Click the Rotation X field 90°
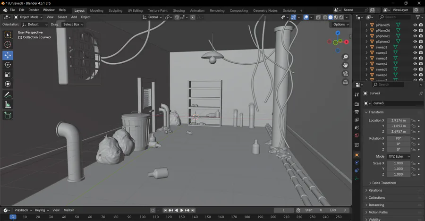Screen dimensions: 425x221 pyautogui.click(x=398, y=138)
